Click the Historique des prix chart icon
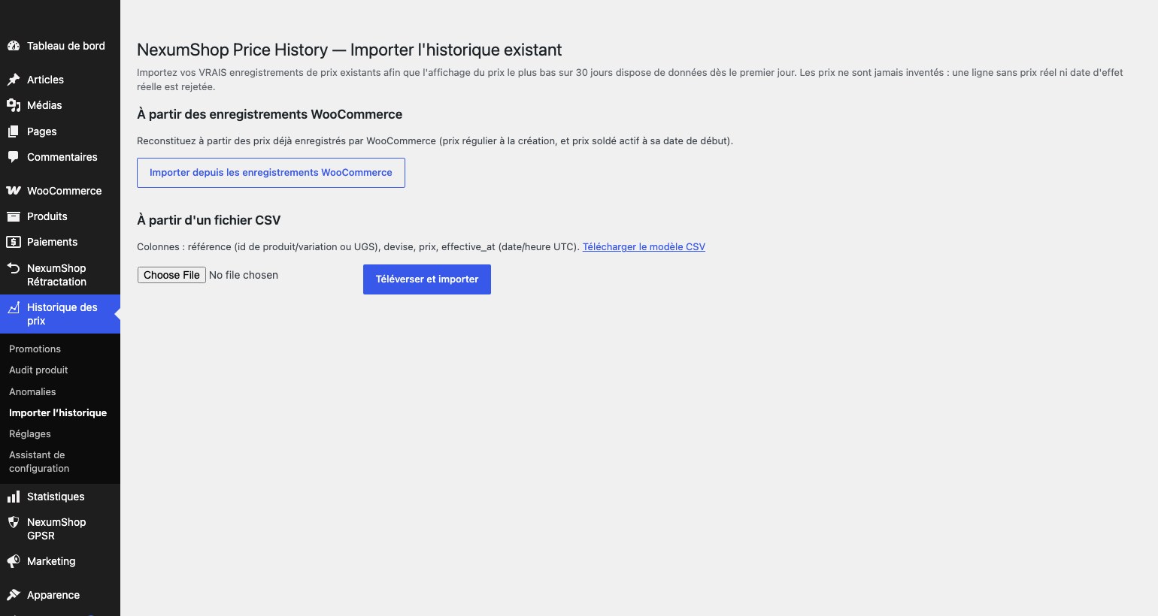1158x616 pixels. tap(14, 307)
